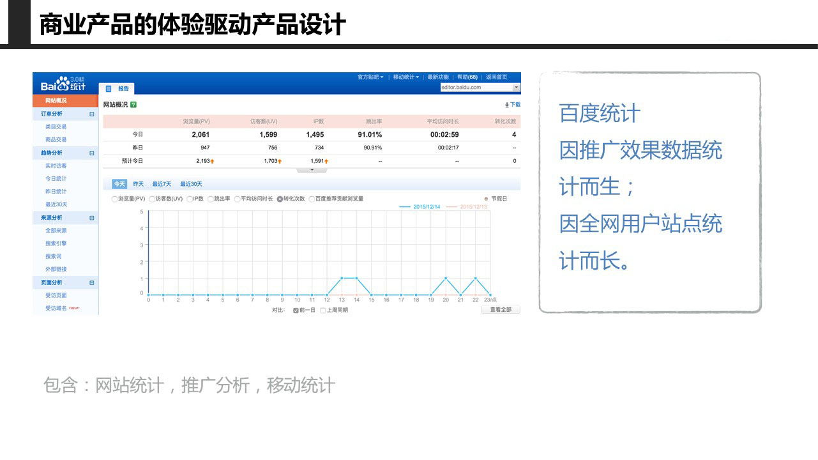Click the up arrow beside 2,193 forecast

point(212,161)
